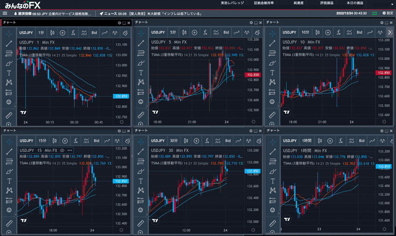Click the 証拠金維持率 header label
This screenshot has width=396, height=236.
point(264,3)
